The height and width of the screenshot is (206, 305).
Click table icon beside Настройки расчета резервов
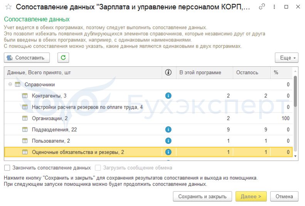pos(25,107)
